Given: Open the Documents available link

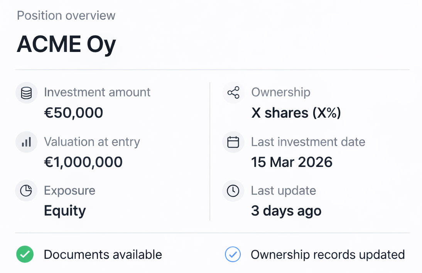Looking at the screenshot, I should click(103, 255).
